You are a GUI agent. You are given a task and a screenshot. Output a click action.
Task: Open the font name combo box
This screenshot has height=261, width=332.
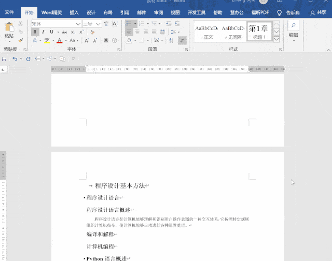click(57, 24)
